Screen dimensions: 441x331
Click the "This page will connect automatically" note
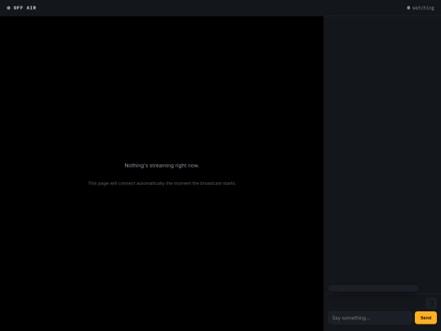[x=162, y=183]
